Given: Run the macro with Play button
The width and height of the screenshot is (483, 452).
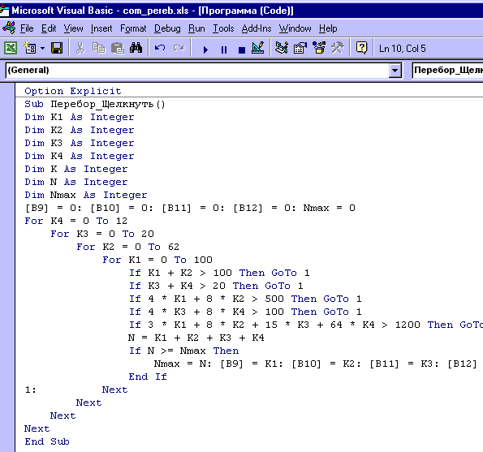Looking at the screenshot, I should point(205,50).
